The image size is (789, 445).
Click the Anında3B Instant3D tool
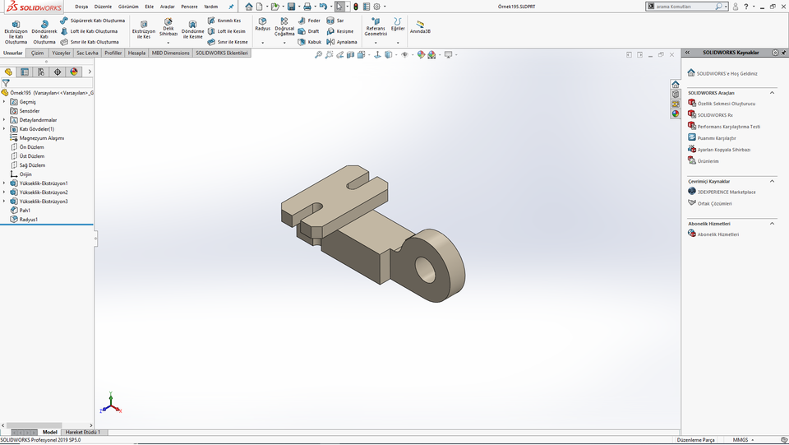[420, 27]
